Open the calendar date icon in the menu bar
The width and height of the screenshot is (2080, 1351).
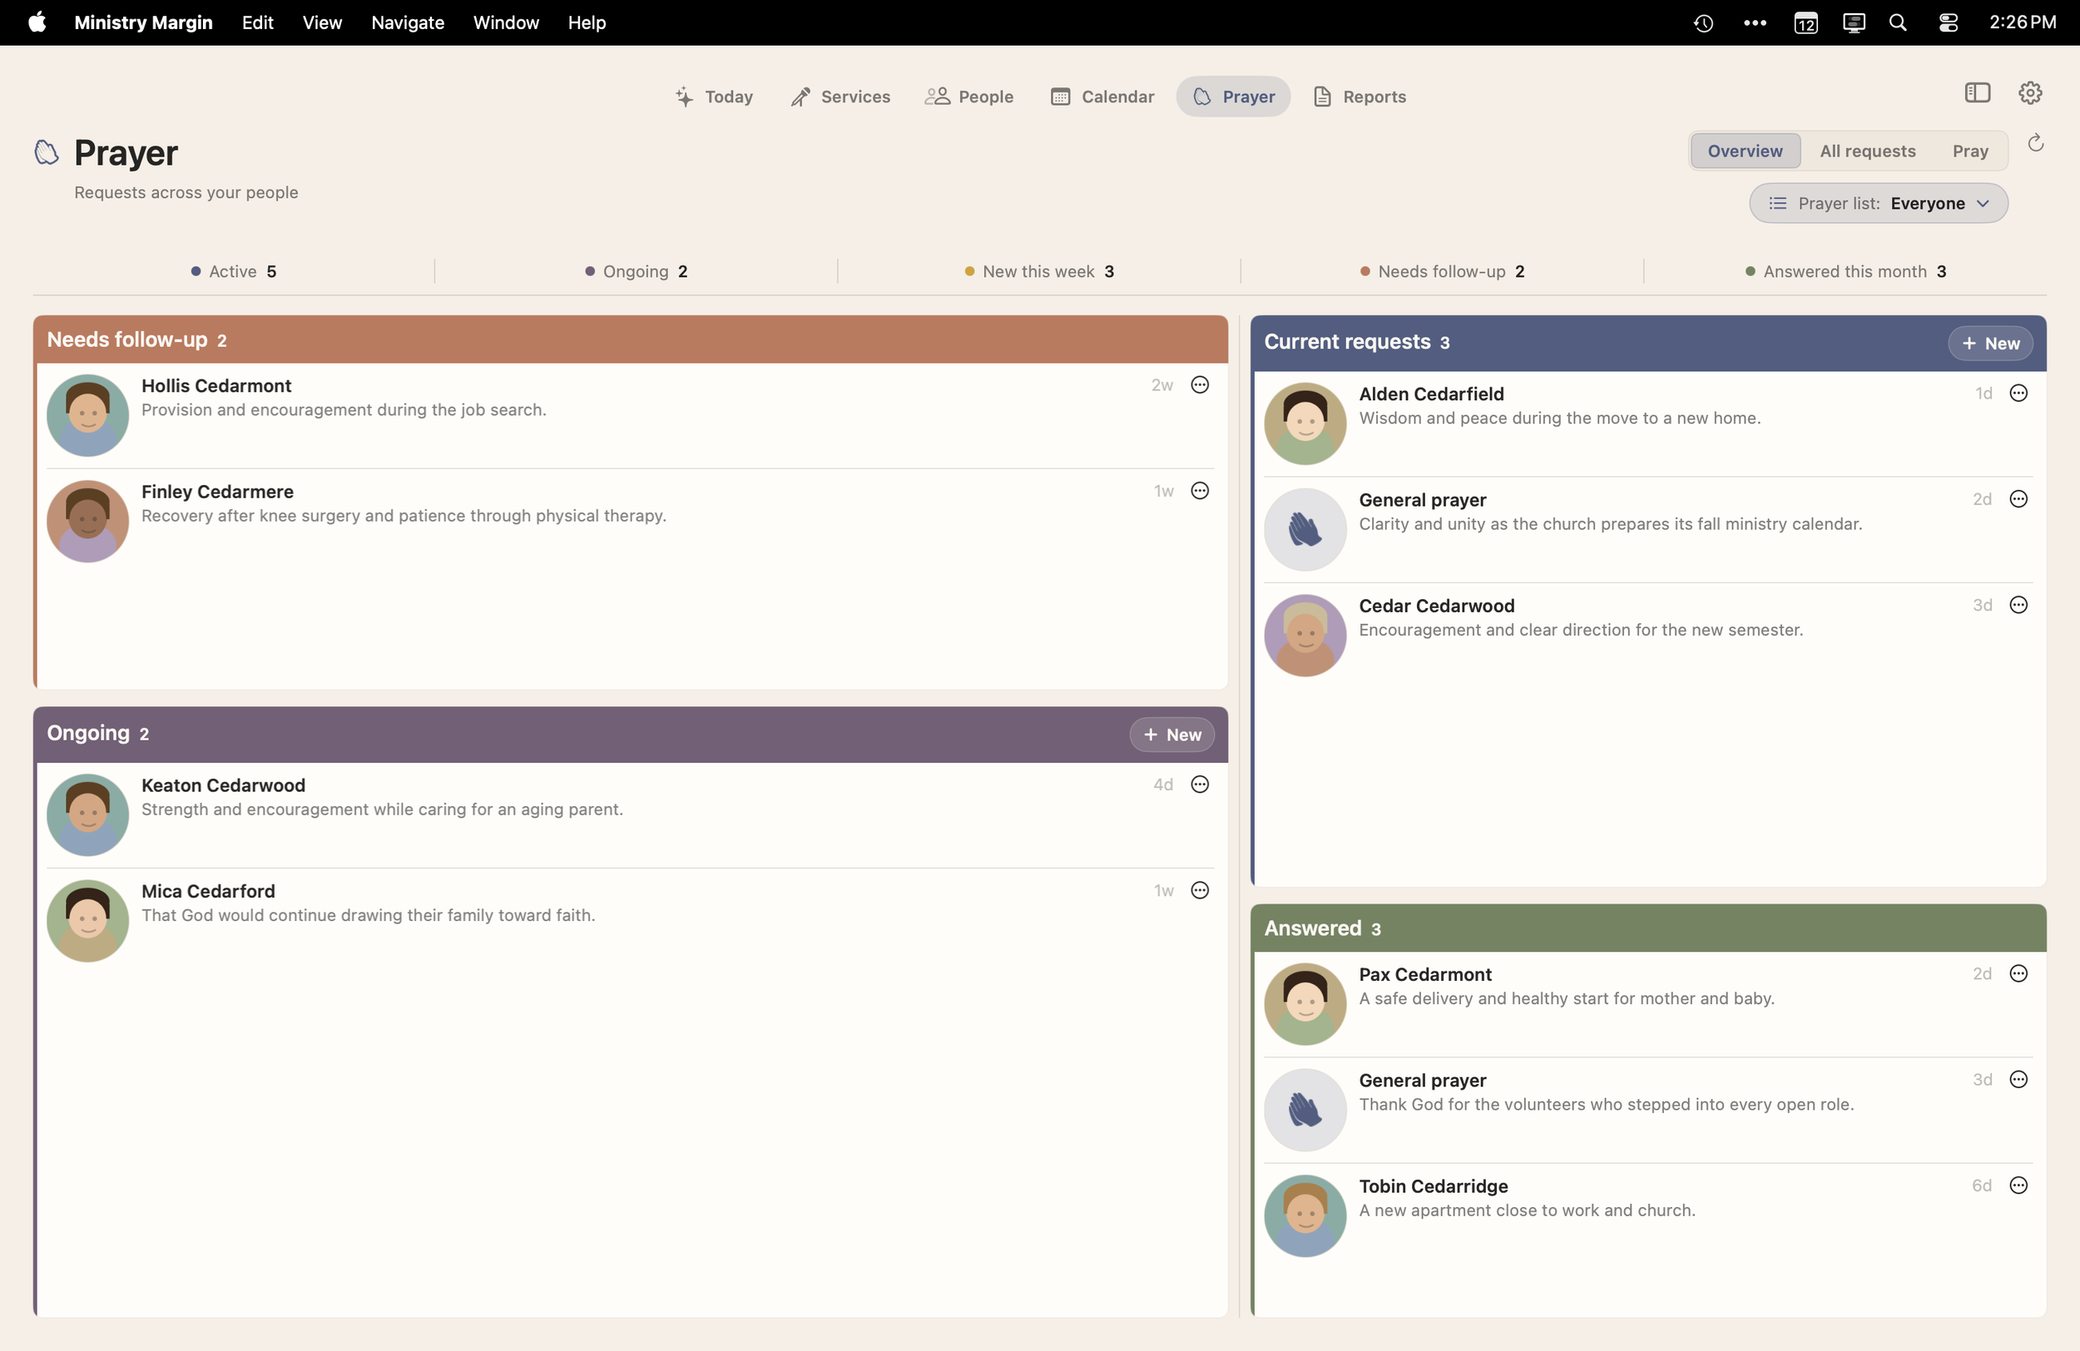click(1805, 22)
